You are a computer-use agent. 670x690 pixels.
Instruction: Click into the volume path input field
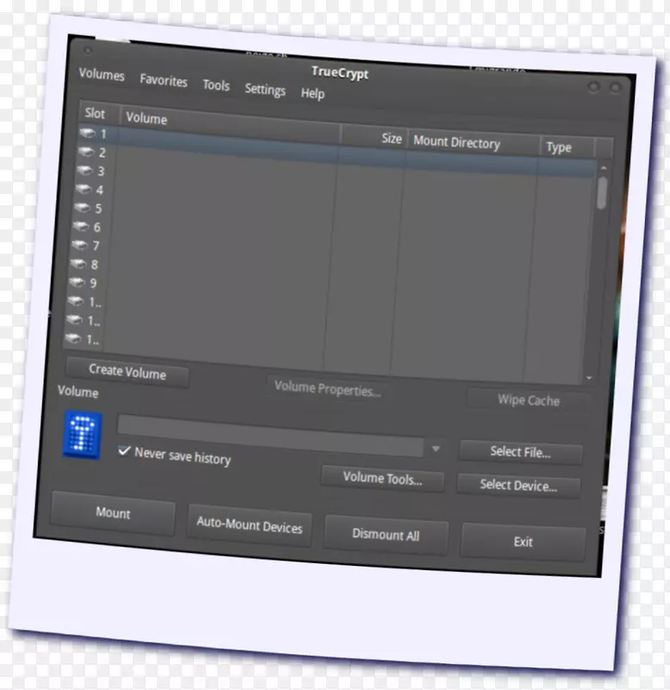coord(271,436)
